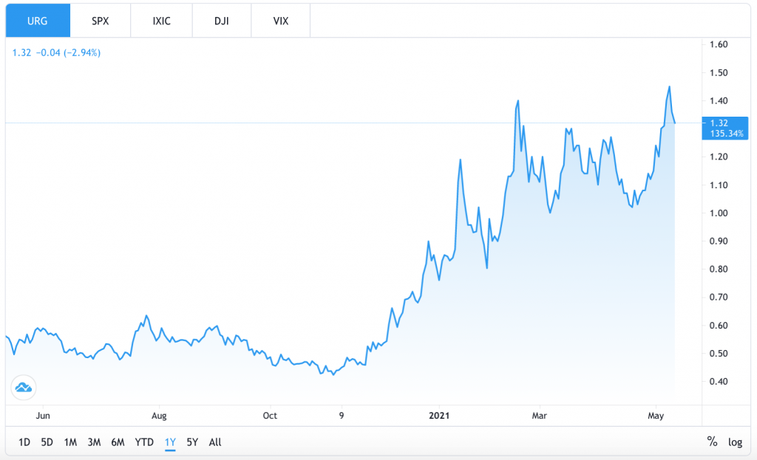Screen dimensions: 757x460
Task: Choose the 5D time range
Action: click(x=47, y=442)
